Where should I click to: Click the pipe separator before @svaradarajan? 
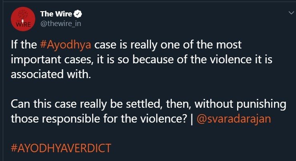[192, 119]
